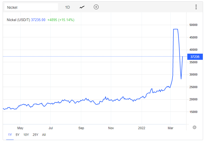This screenshot has width=206, height=142.
Task: Switch to the 25Y range tab
Action: click(x=36, y=135)
